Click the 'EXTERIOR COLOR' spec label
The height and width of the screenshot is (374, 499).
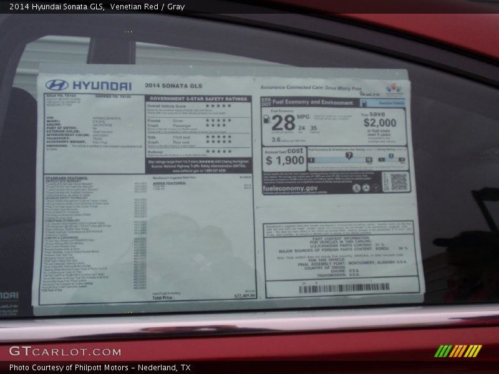coord(63,132)
